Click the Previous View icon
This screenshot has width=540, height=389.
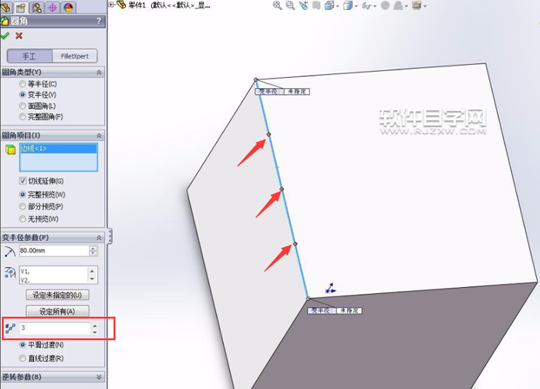coord(303,5)
